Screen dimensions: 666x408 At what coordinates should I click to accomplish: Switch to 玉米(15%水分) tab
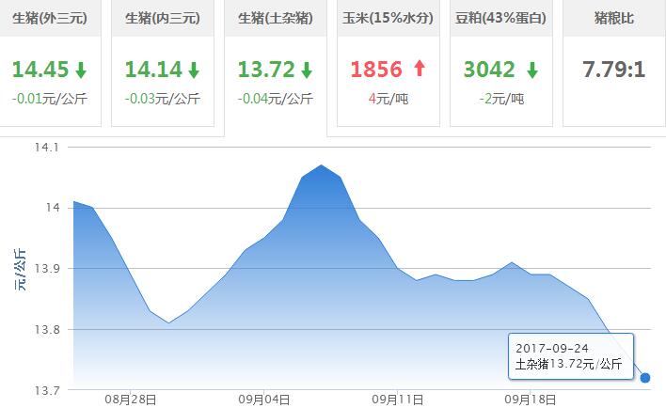click(388, 18)
